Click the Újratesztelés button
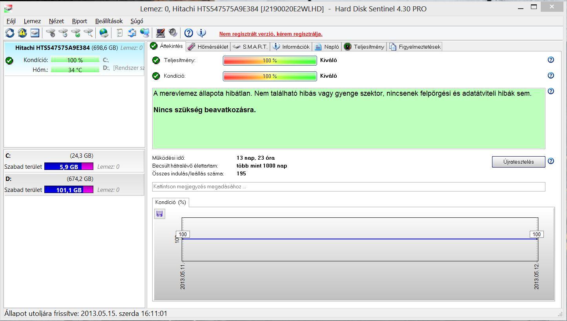This screenshot has width=567, height=321. (518, 162)
